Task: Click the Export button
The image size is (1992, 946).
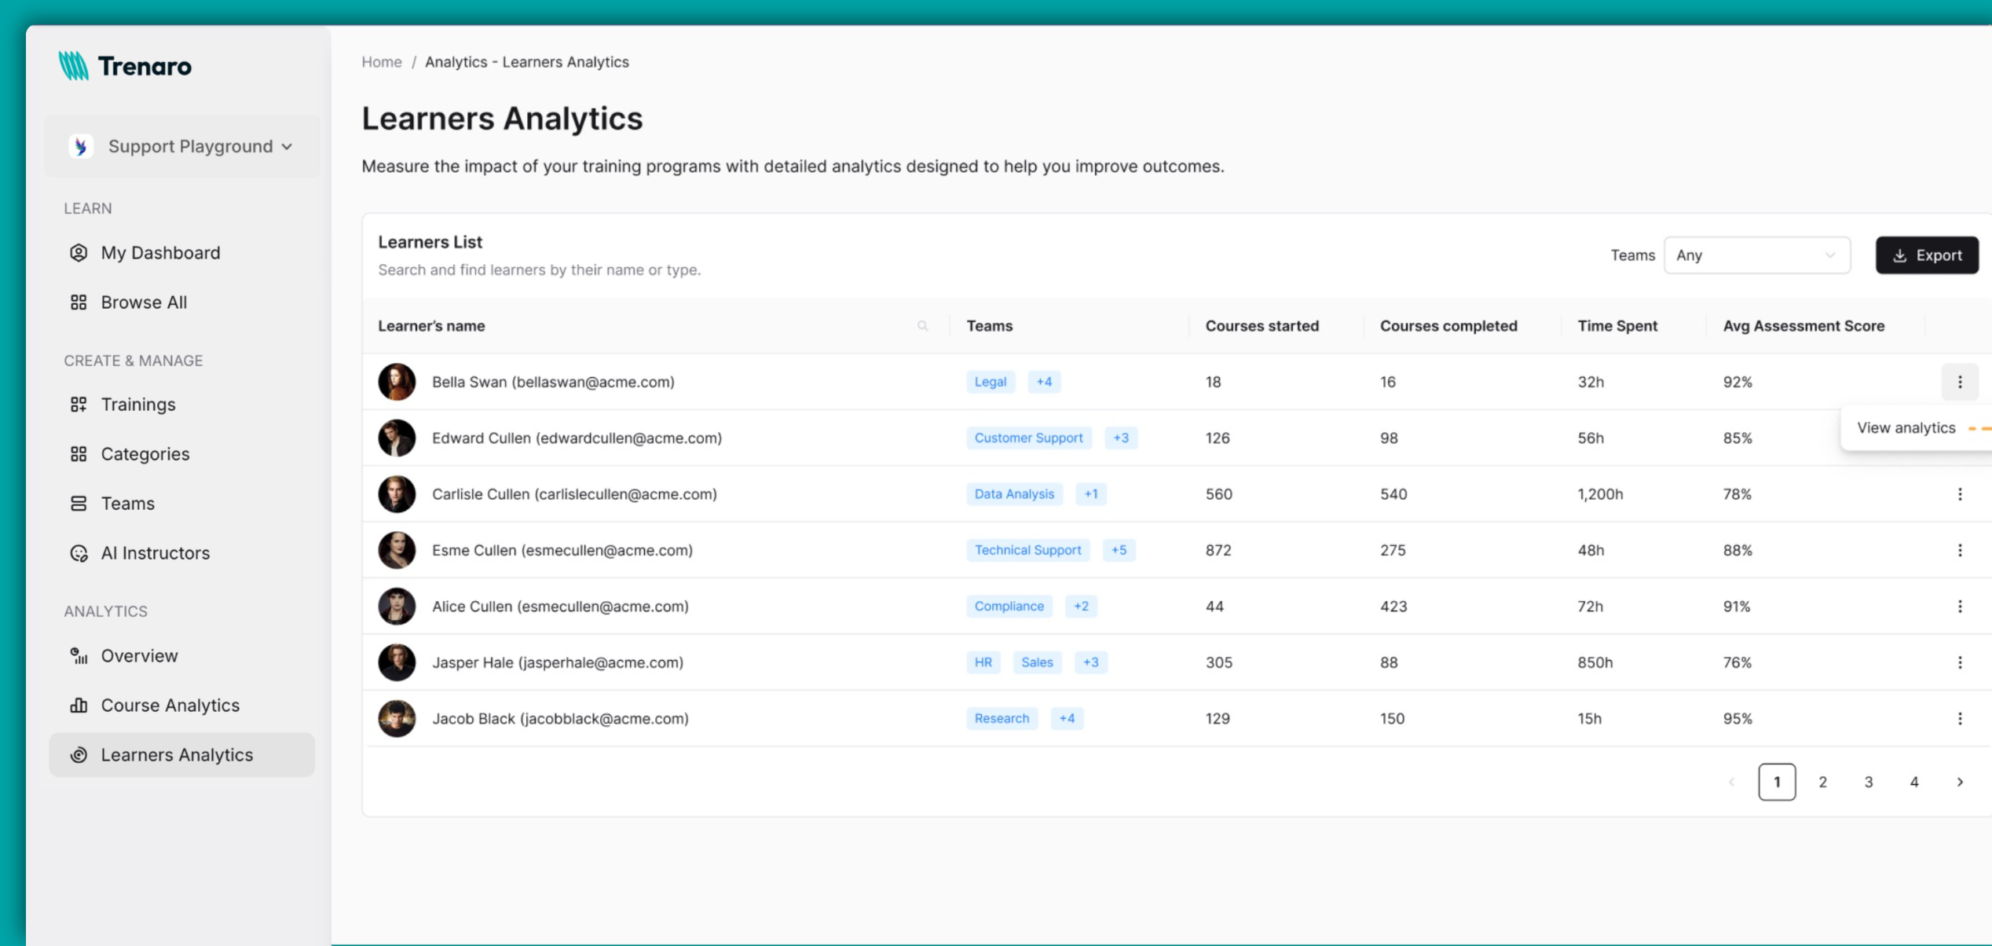Action: (x=1928, y=255)
